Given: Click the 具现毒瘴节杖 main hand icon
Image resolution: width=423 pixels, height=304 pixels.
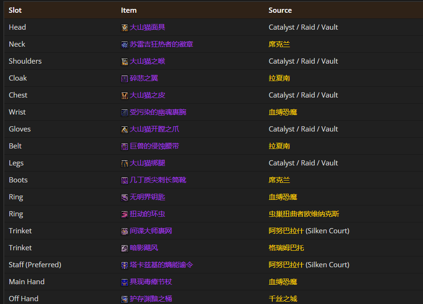Looking at the screenshot, I should click(125, 282).
